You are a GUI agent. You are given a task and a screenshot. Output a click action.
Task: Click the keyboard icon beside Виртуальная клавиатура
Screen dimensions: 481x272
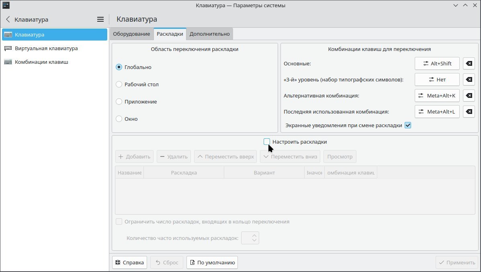(8, 48)
